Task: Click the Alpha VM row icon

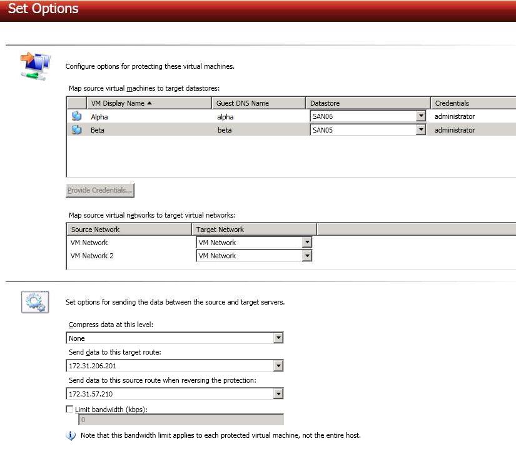Action: click(x=76, y=116)
